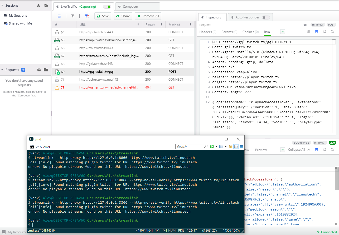Click the JSON icon of session 65
Screen dimensions: 339x235
pos(57,40)
